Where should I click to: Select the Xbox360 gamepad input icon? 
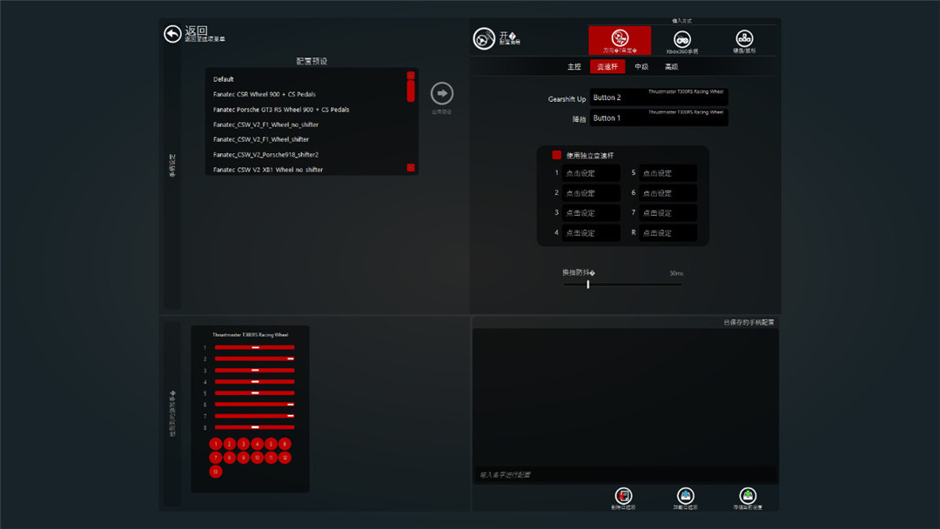tap(682, 40)
